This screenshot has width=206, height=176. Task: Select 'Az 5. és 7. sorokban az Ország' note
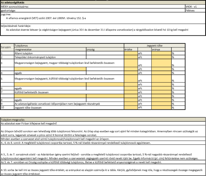(103, 162)
